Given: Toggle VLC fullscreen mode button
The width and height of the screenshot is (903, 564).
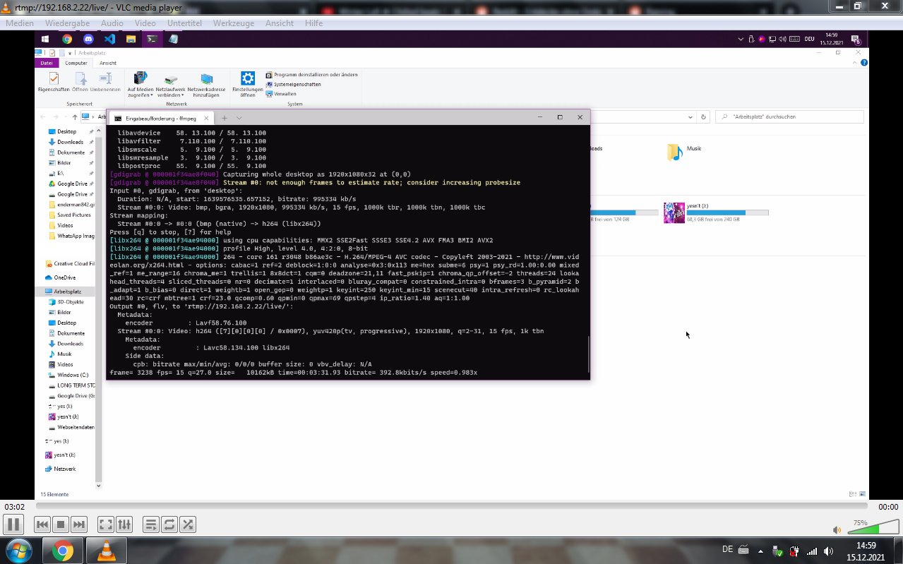Looking at the screenshot, I should [x=106, y=524].
